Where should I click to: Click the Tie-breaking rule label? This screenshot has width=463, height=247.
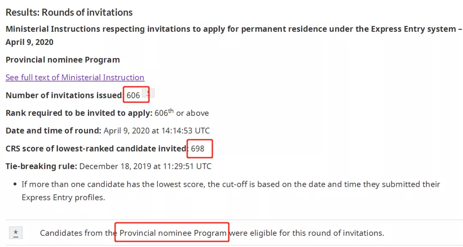(x=41, y=166)
